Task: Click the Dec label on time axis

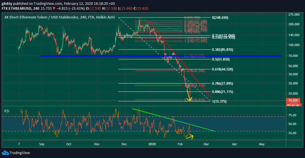Action: click(124, 145)
